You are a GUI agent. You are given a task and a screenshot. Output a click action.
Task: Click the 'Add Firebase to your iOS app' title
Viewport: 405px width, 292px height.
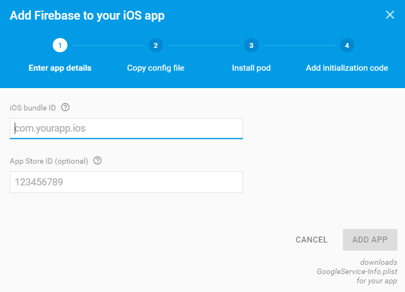pyautogui.click(x=87, y=16)
